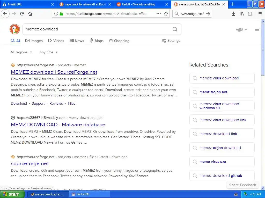
Task: Open the downloads panel
Action: tap(233, 14)
